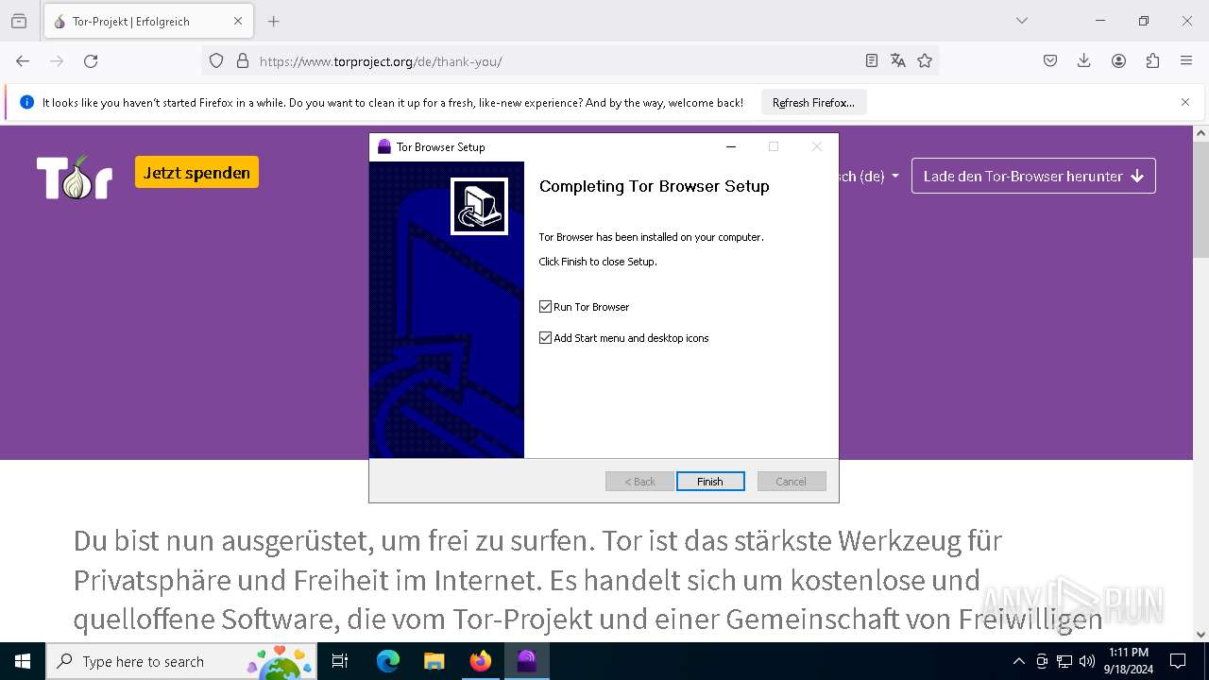Viewport: 1209px width, 680px height.
Task: Save to Pocket icon in toolbar
Action: (1050, 60)
